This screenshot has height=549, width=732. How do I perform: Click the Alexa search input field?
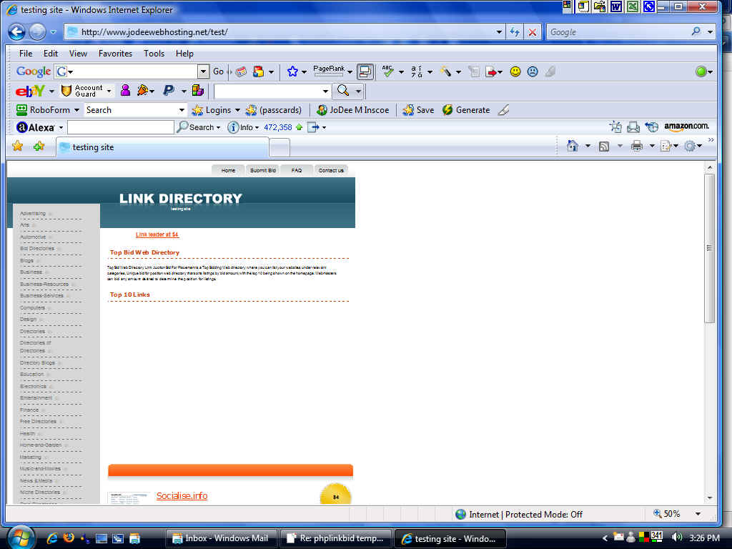120,127
